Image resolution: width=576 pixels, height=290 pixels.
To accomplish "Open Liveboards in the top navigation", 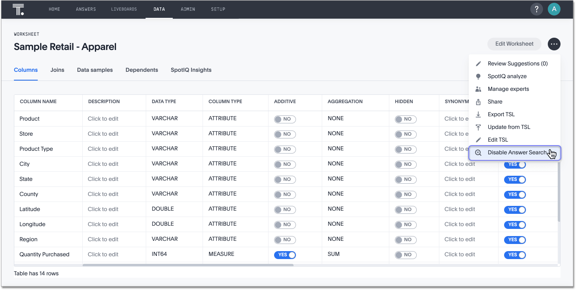I will [x=124, y=9].
